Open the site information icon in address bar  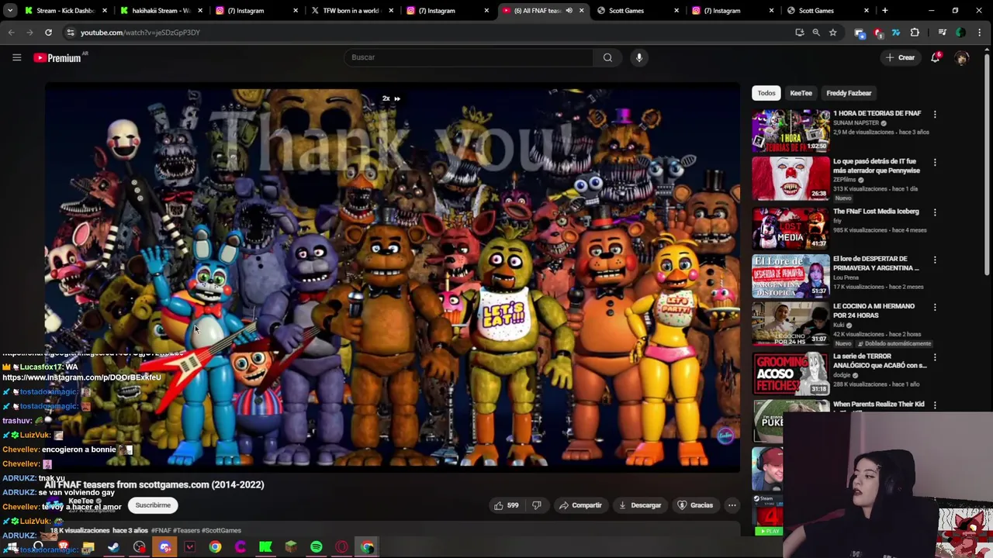[71, 33]
